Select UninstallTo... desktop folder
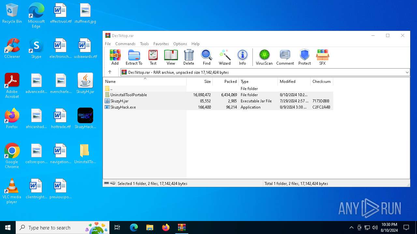The width and height of the screenshot is (417, 234). [85, 154]
